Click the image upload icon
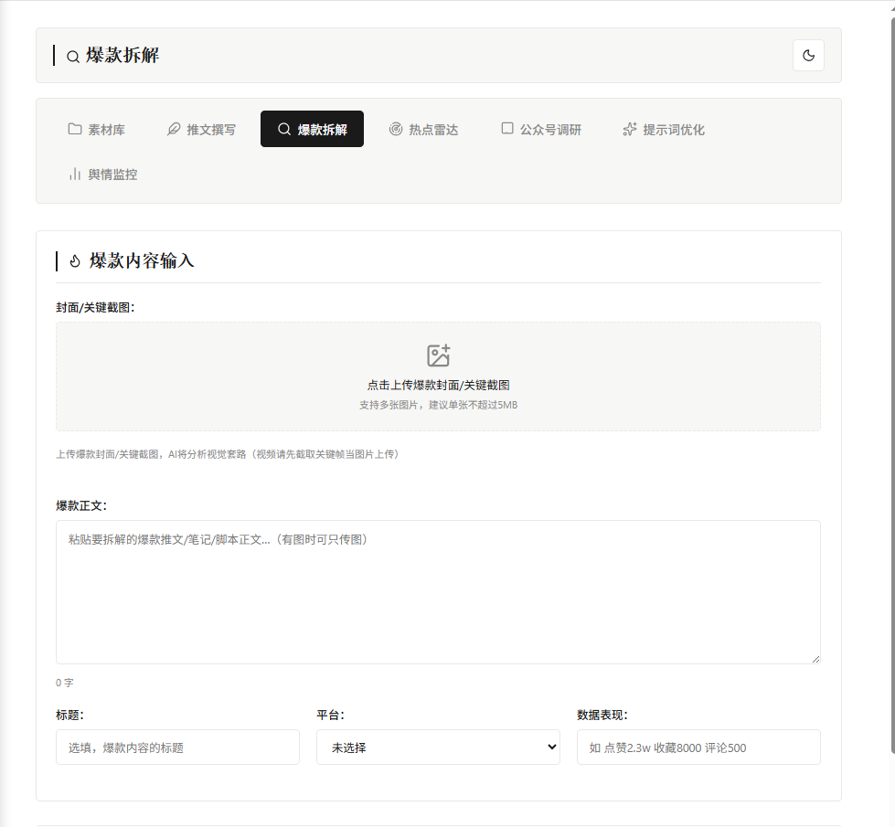 (439, 355)
